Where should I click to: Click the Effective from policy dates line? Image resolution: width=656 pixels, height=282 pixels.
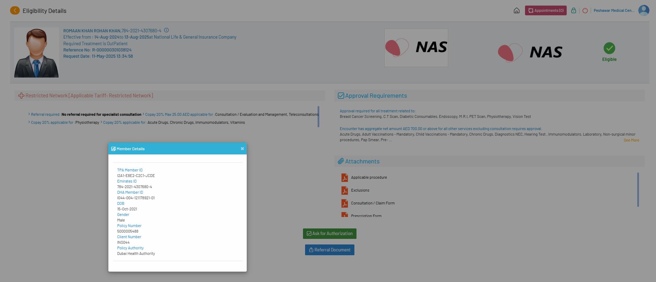(150, 37)
